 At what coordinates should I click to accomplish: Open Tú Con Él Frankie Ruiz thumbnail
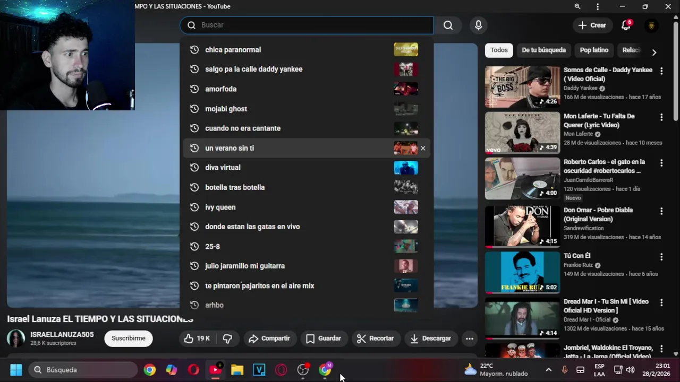522,272
